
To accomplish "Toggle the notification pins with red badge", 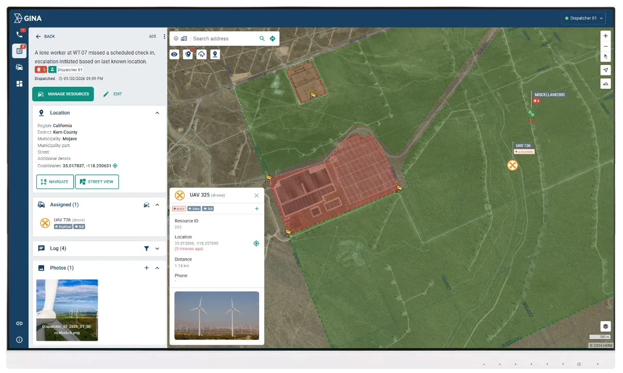I will click(188, 54).
